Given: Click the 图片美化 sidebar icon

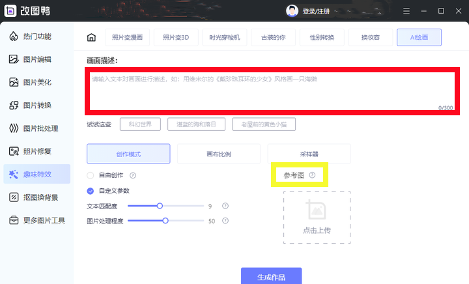Looking at the screenshot, I should click(14, 82).
